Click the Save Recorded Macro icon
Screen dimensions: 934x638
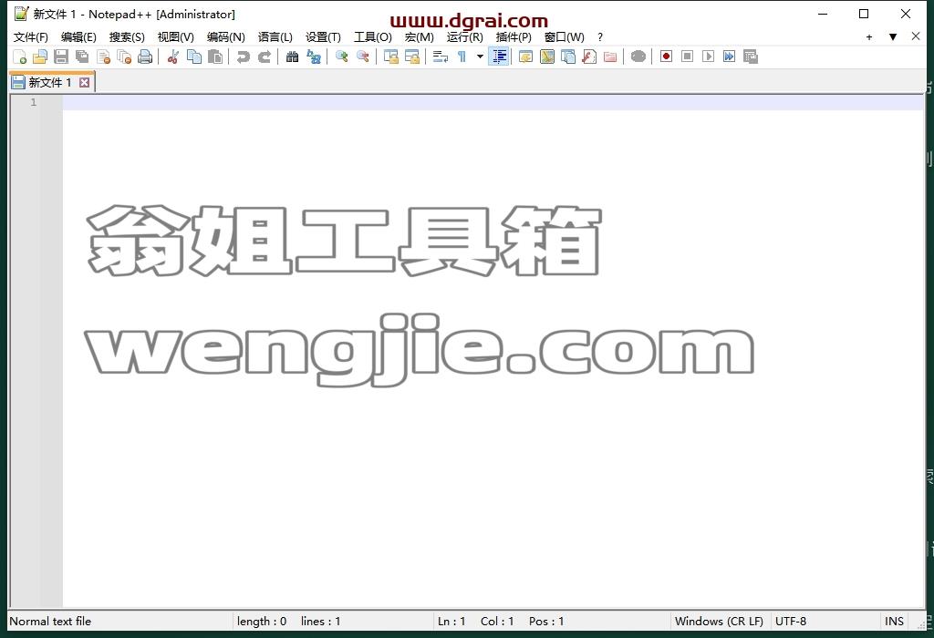pos(751,57)
